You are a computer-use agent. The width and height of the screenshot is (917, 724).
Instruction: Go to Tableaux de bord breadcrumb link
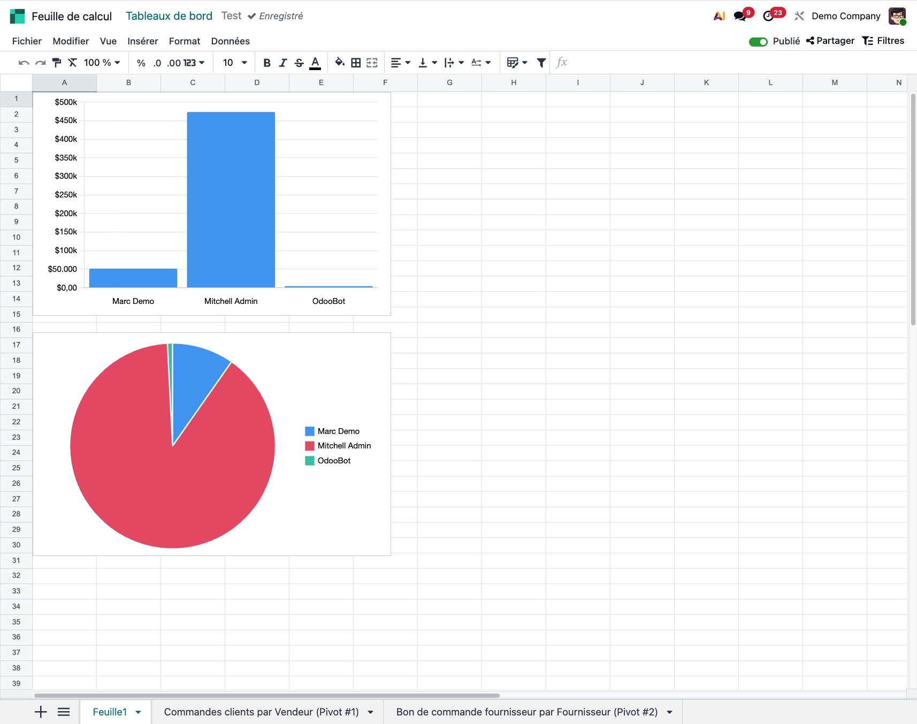(x=169, y=16)
